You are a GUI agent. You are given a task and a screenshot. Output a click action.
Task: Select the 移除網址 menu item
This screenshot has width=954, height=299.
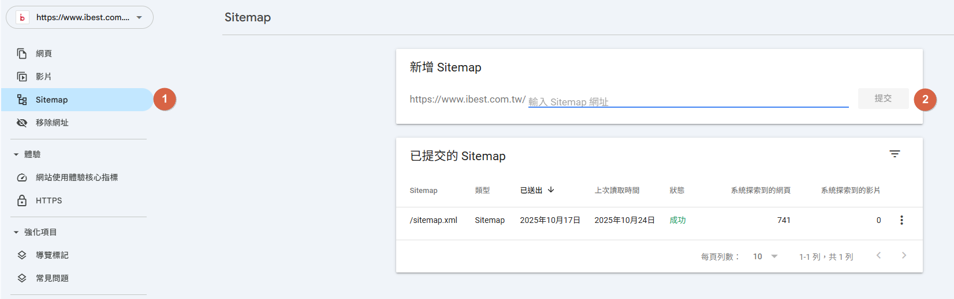52,123
